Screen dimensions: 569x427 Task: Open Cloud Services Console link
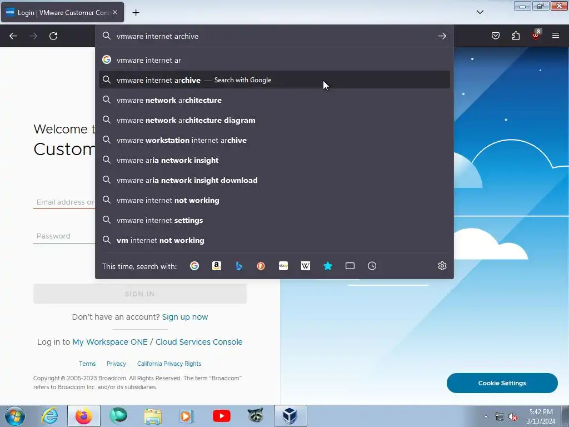click(199, 342)
